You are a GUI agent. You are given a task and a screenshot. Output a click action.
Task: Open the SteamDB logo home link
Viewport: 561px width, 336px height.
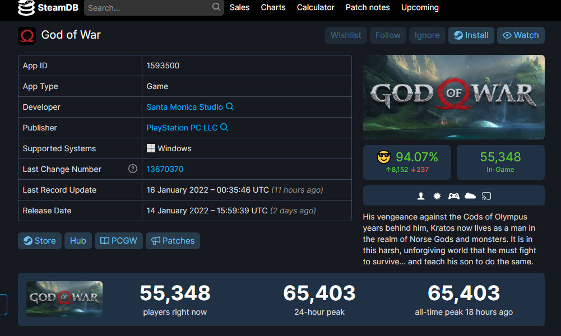click(x=48, y=7)
